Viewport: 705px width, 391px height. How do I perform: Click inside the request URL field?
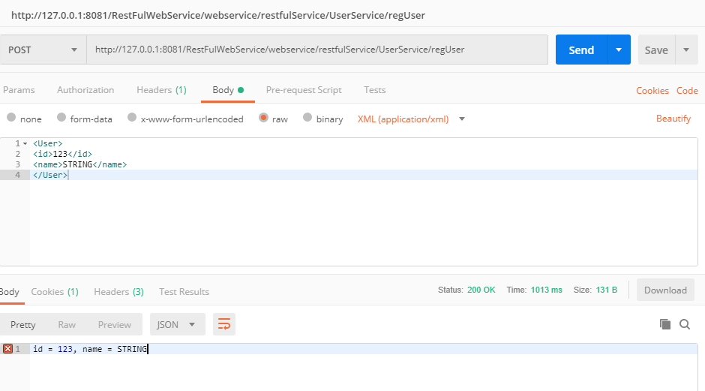point(316,50)
